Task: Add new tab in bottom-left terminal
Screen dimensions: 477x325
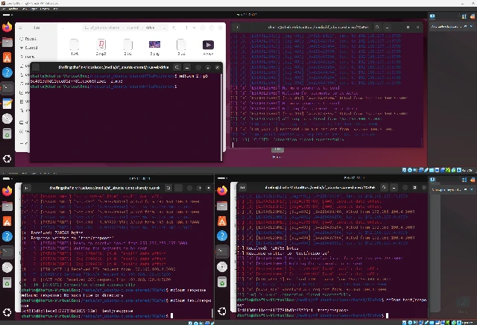Action: click(27, 188)
